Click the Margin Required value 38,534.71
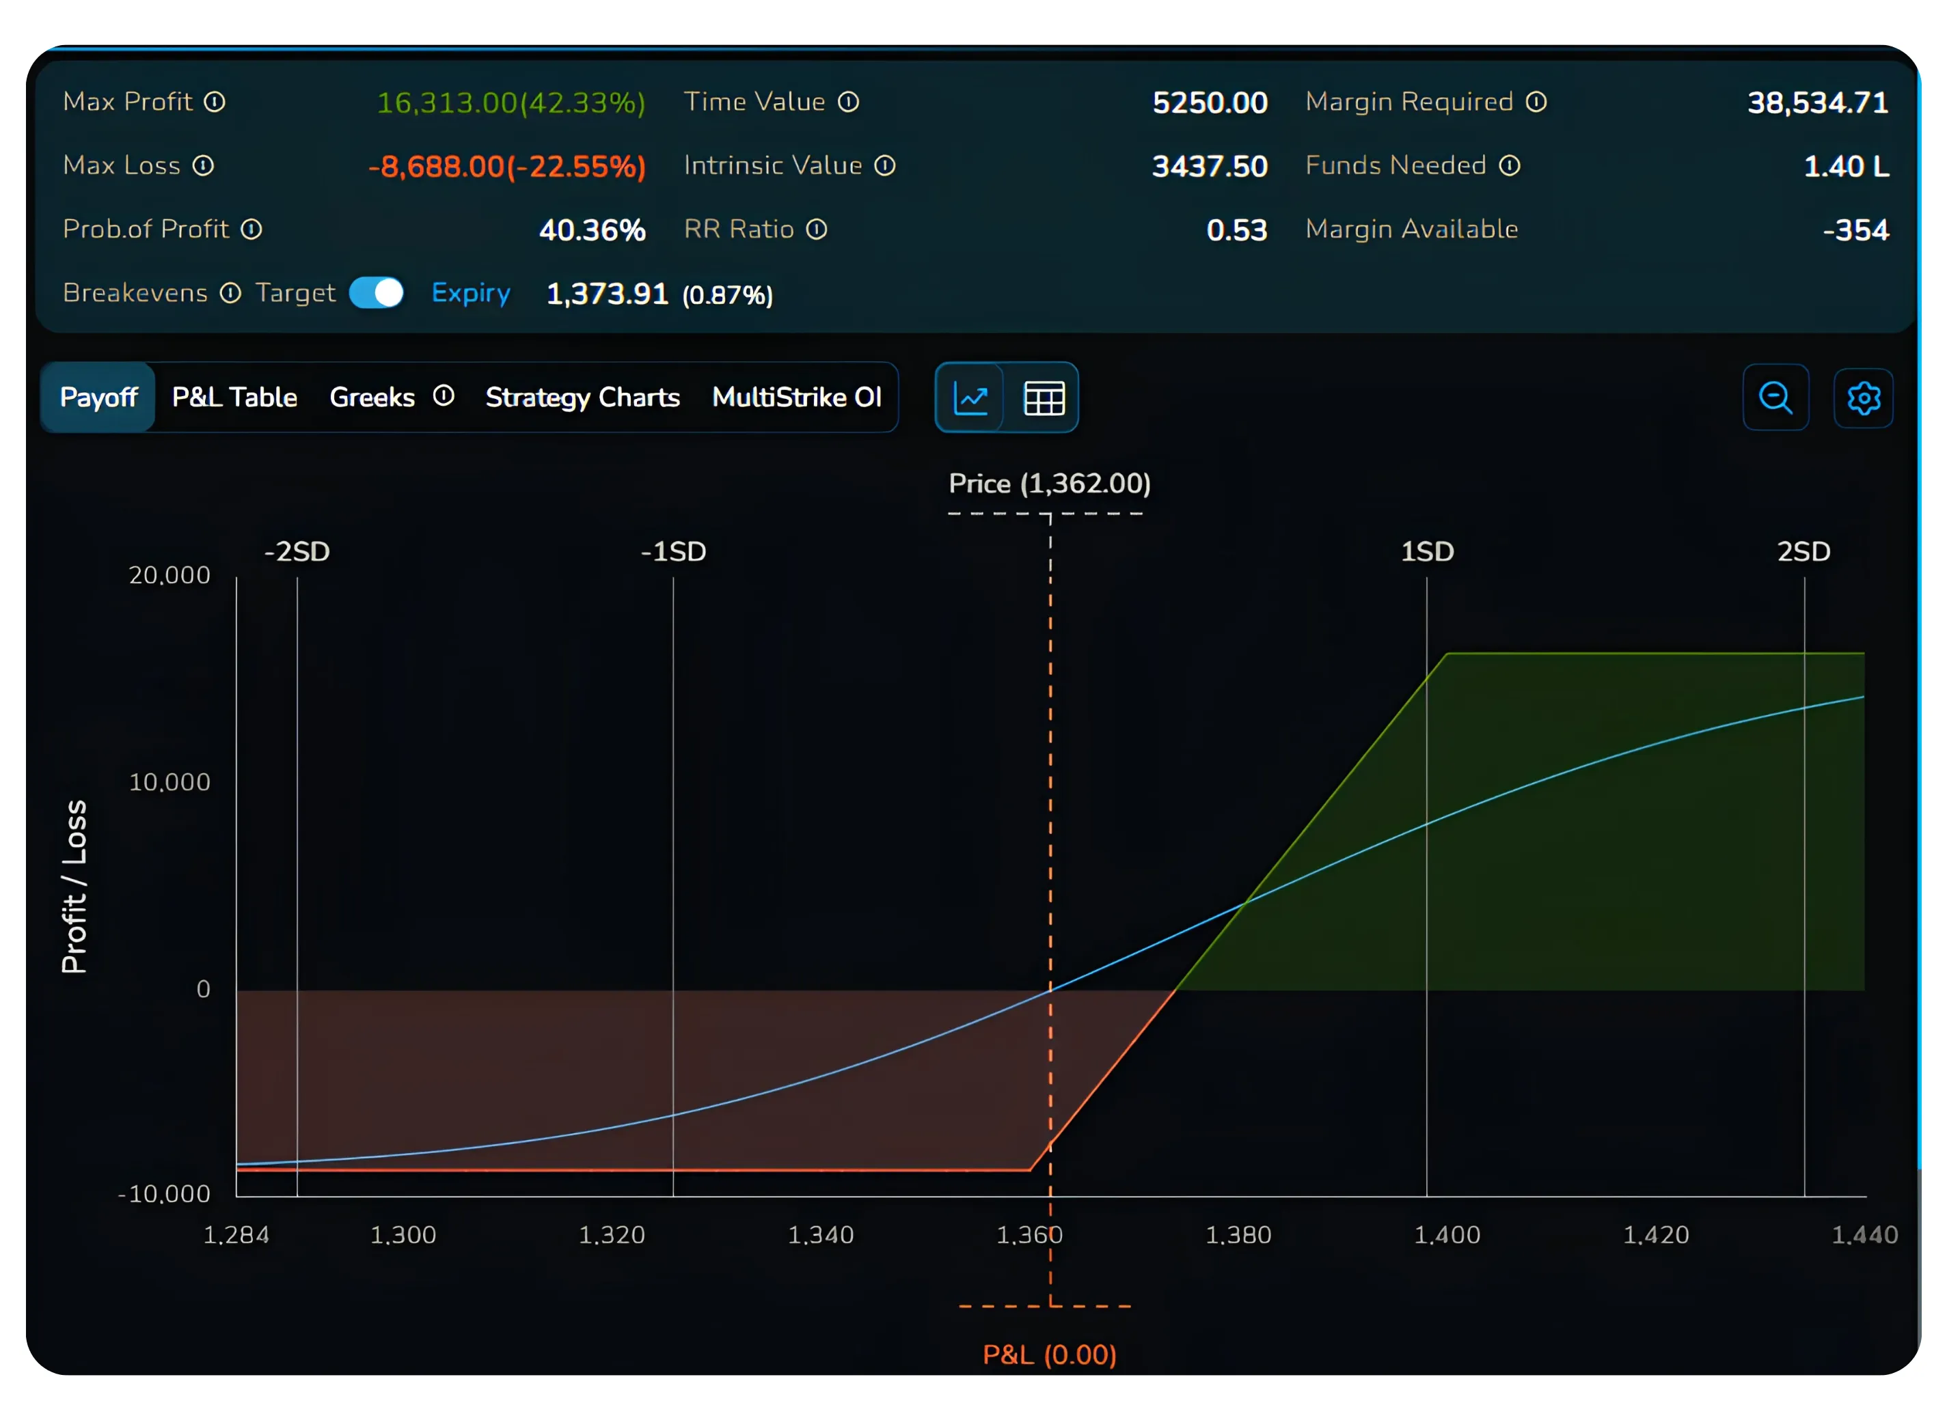 pyautogui.click(x=1817, y=103)
